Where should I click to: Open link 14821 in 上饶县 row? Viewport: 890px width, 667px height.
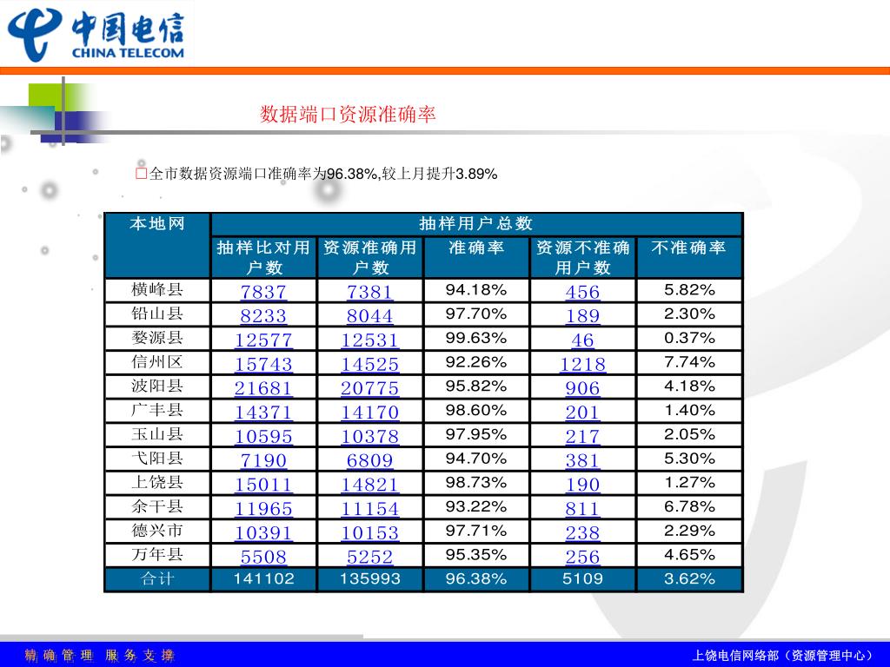click(x=369, y=485)
